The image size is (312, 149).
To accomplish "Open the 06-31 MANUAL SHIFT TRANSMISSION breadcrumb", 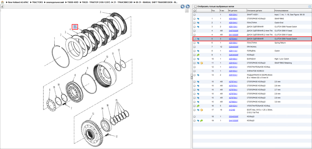I will (157, 2).
